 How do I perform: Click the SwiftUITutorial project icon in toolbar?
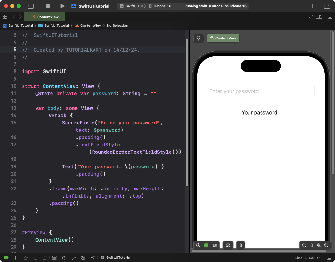coord(74,6)
